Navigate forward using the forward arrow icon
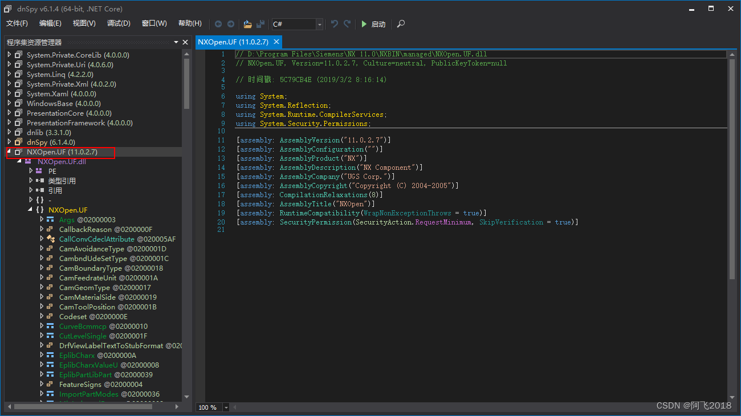This screenshot has height=416, width=741. [231, 24]
